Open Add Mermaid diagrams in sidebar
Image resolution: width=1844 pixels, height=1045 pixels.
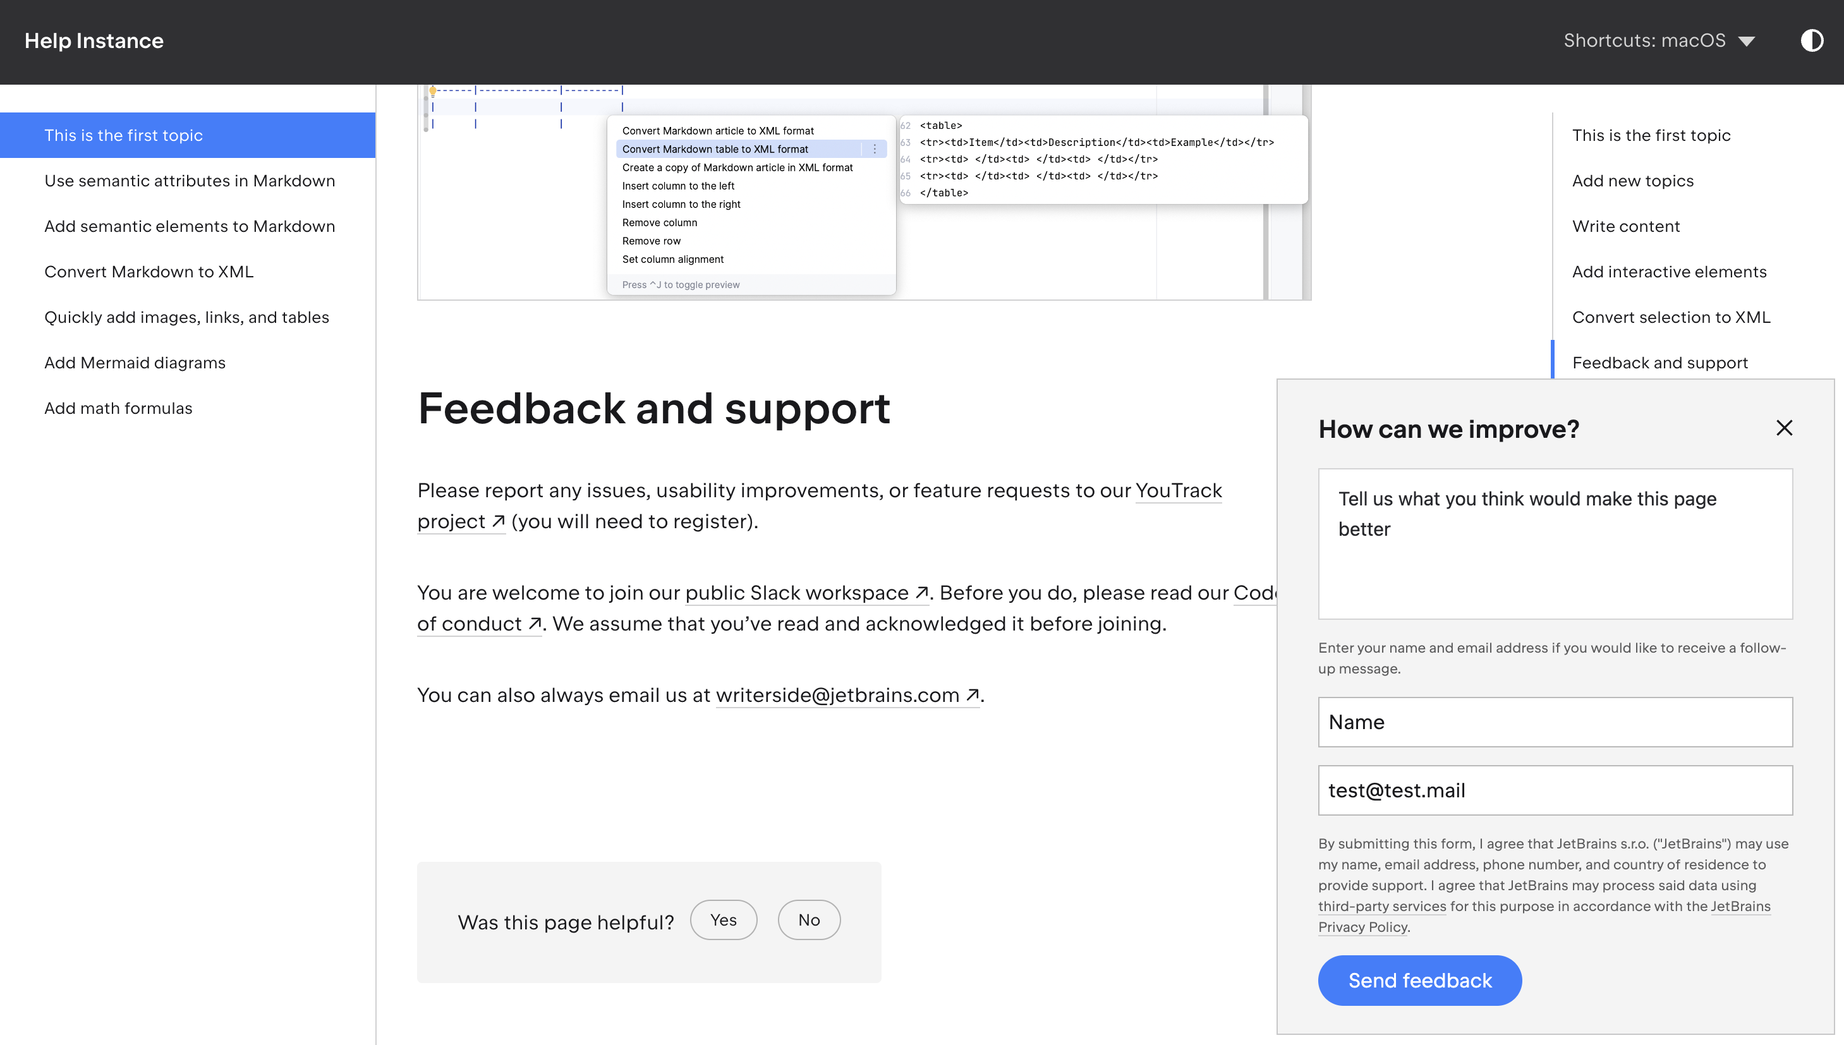click(135, 363)
